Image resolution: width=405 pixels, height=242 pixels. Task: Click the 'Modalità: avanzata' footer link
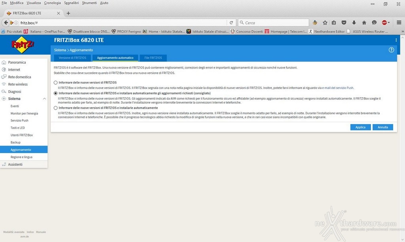coord(14,232)
